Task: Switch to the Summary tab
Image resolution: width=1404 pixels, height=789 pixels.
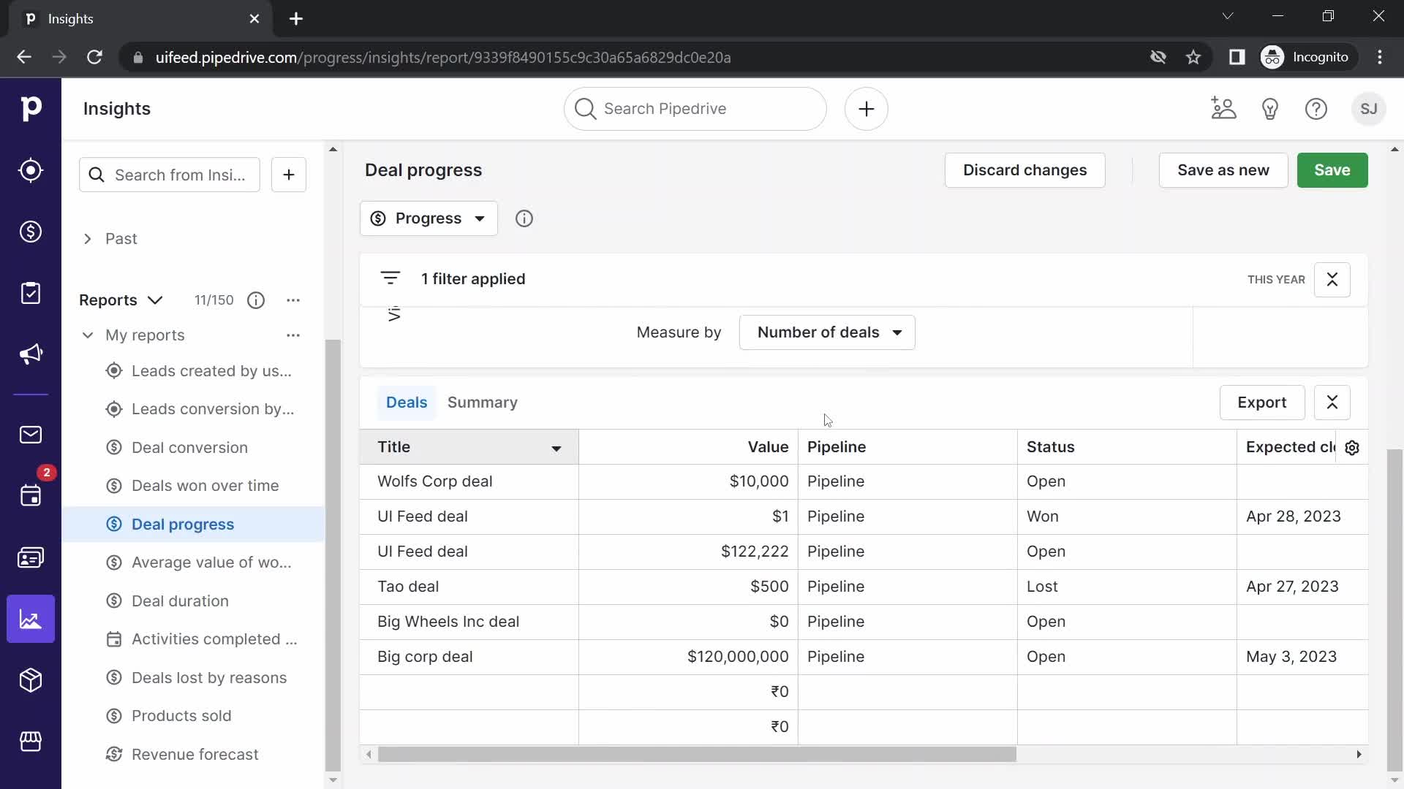Action: tap(482, 402)
